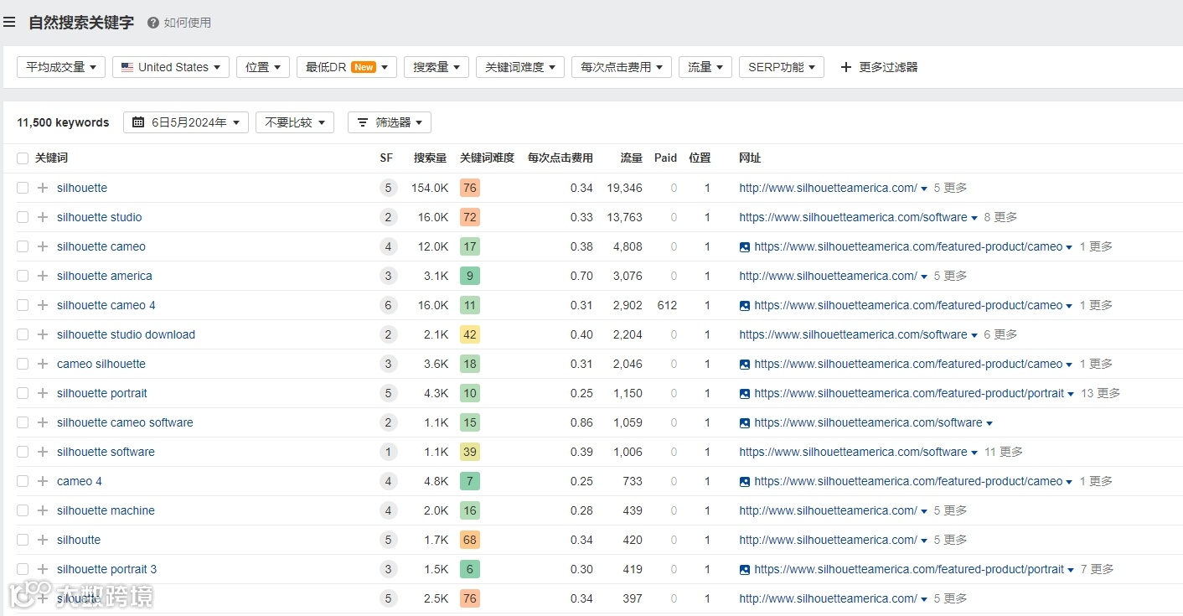Add silhouette studio with its plus icon
The image size is (1183, 616).
(43, 217)
